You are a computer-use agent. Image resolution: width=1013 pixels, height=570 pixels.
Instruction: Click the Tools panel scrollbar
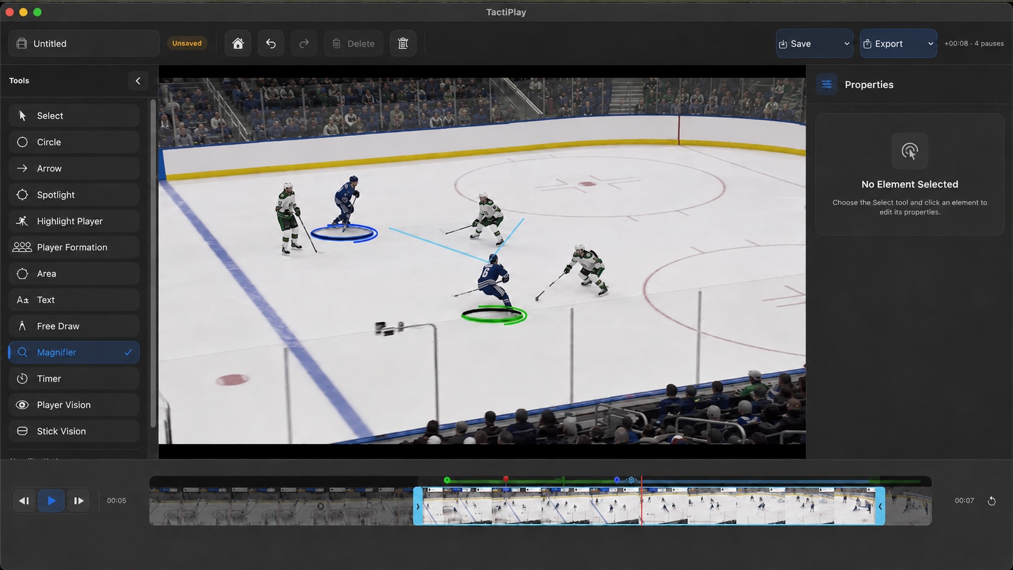153,263
